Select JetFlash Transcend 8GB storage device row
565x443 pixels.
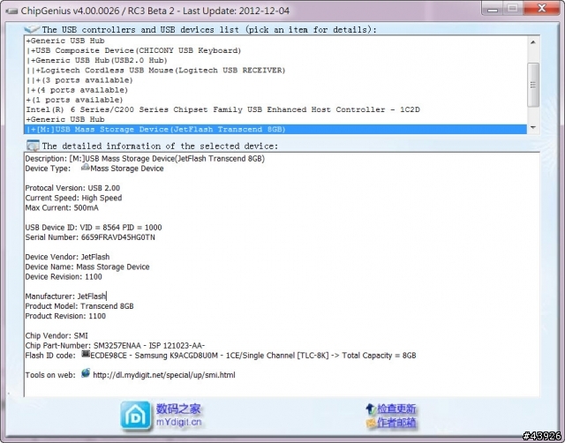tap(275, 130)
